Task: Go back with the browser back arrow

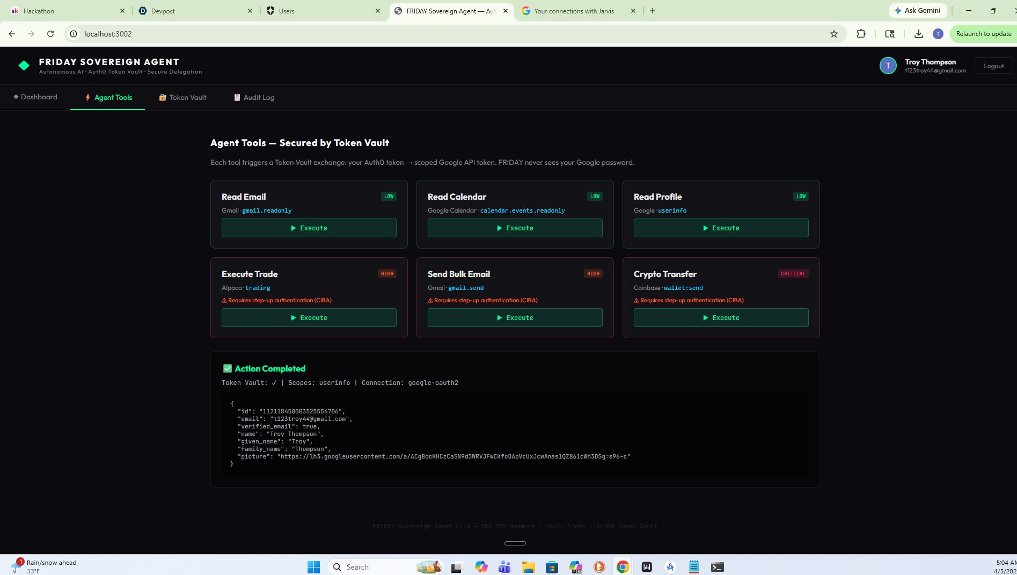Action: click(12, 34)
